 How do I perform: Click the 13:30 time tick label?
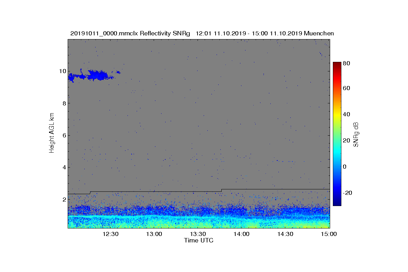pos(198,234)
